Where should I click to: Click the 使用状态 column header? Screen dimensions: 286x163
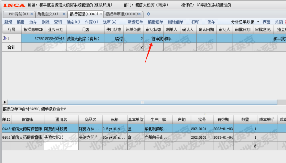114,30
